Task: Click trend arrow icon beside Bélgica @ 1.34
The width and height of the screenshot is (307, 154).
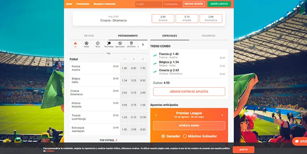Action: (x=155, y=64)
